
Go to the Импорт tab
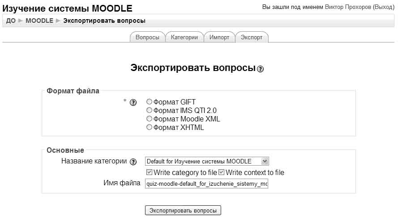(x=219, y=38)
